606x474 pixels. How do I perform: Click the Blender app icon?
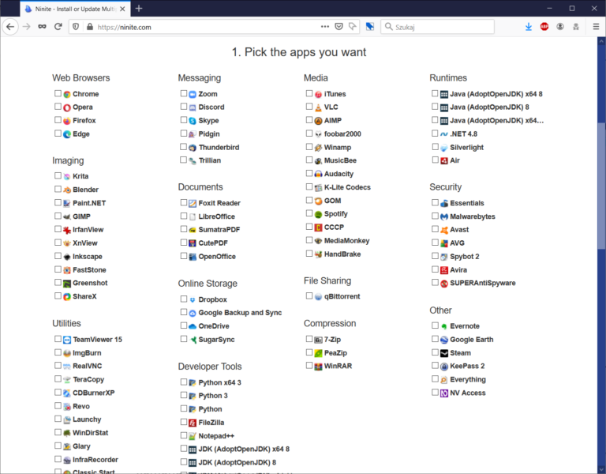pos(67,190)
